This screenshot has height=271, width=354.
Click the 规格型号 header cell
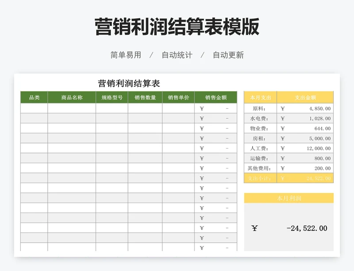[112, 97]
